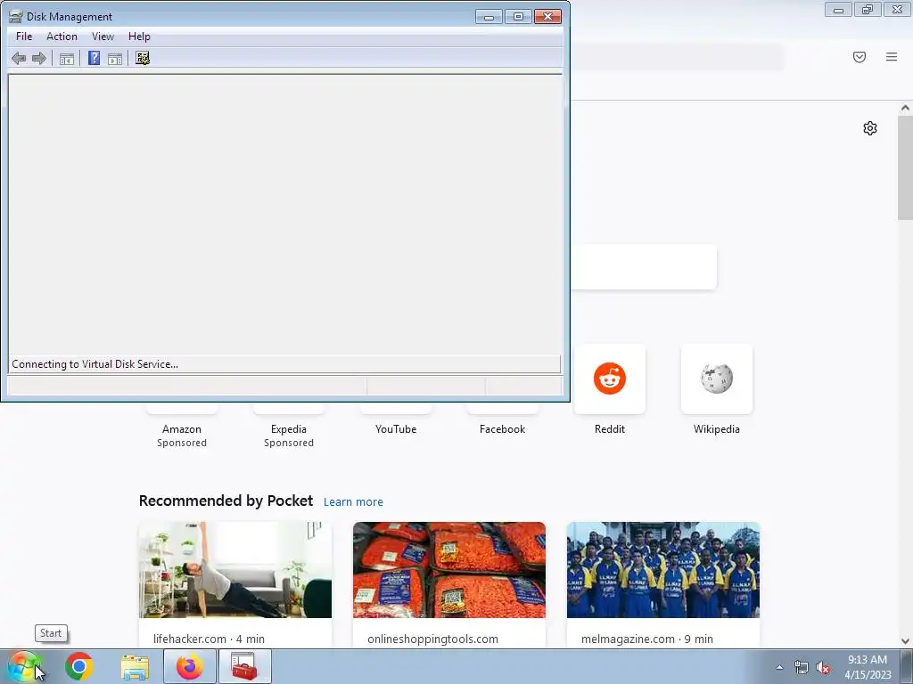This screenshot has height=684, width=913.
Task: Click the red toolbox taskbar icon
Action: coord(244,666)
